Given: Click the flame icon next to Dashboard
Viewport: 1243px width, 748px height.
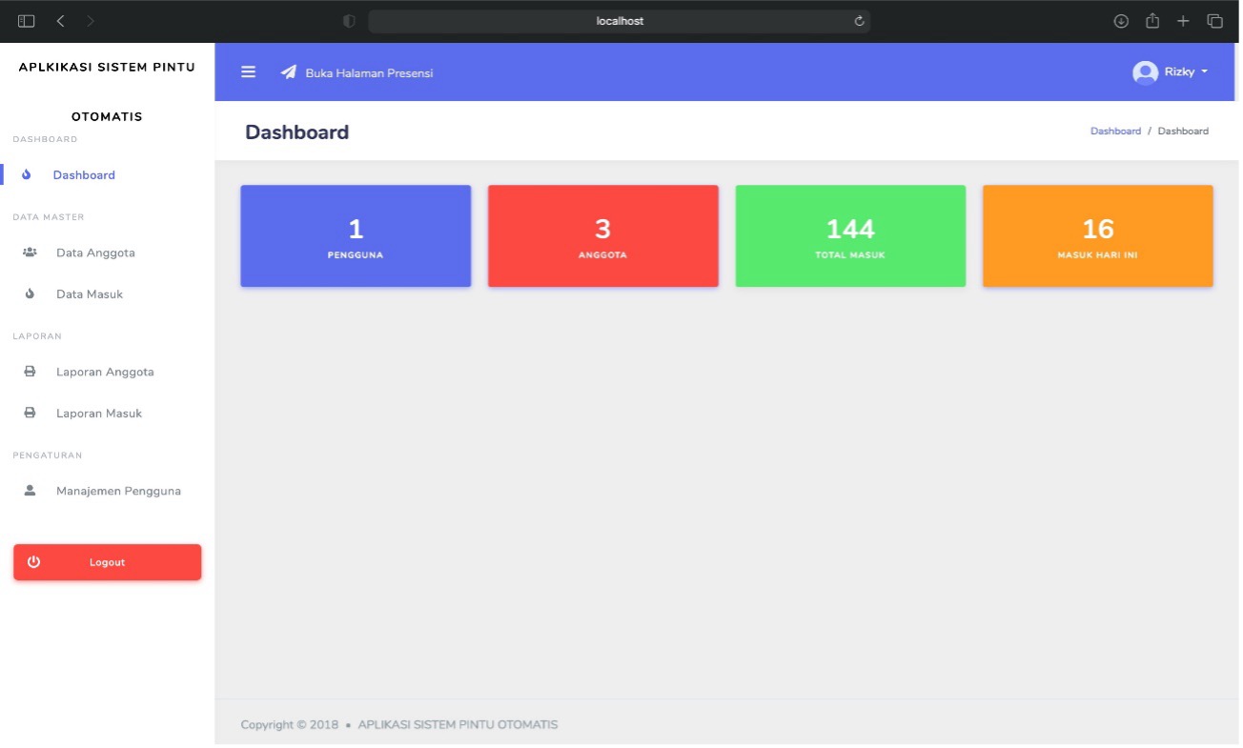Looking at the screenshot, I should pyautogui.click(x=27, y=175).
